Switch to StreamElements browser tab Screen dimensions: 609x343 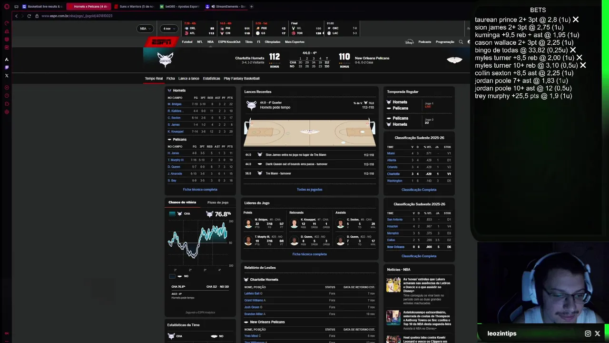[x=225, y=7]
